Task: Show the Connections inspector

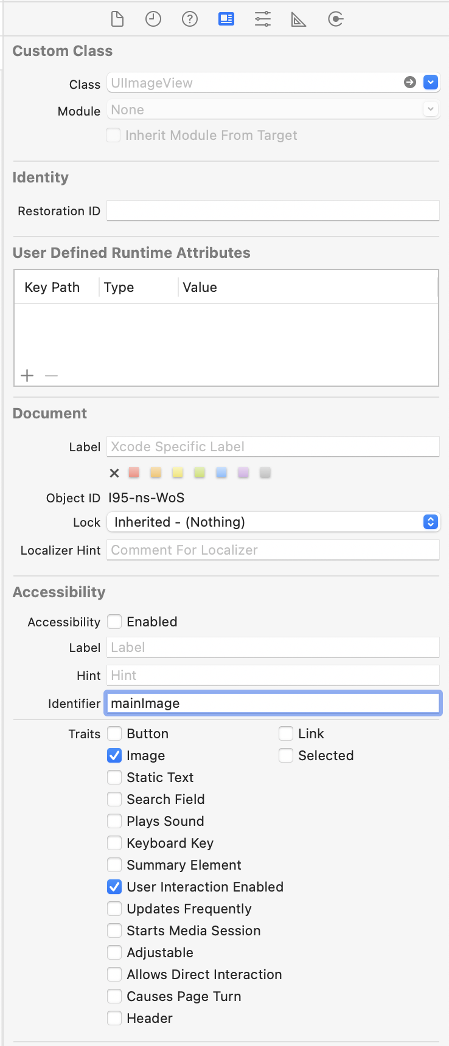Action: point(336,19)
